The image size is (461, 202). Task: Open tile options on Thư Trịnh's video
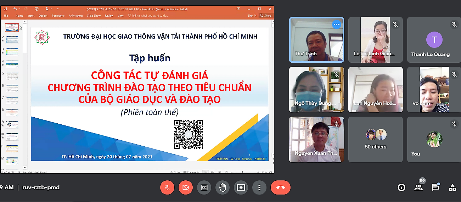(336, 24)
